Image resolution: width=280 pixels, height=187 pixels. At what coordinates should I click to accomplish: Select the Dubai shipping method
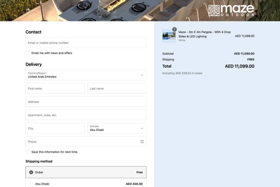pos(31,172)
